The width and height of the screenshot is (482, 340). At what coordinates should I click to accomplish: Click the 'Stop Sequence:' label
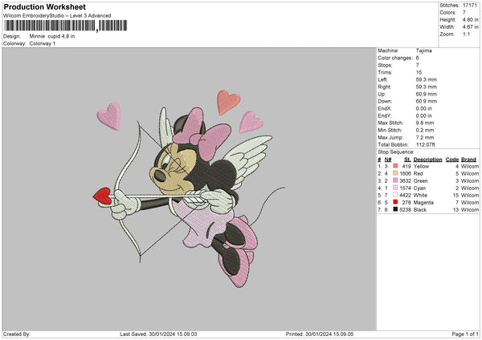click(396, 152)
